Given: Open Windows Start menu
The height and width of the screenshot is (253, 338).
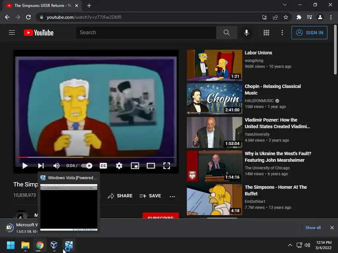Looking at the screenshot, I should pyautogui.click(x=11, y=245).
